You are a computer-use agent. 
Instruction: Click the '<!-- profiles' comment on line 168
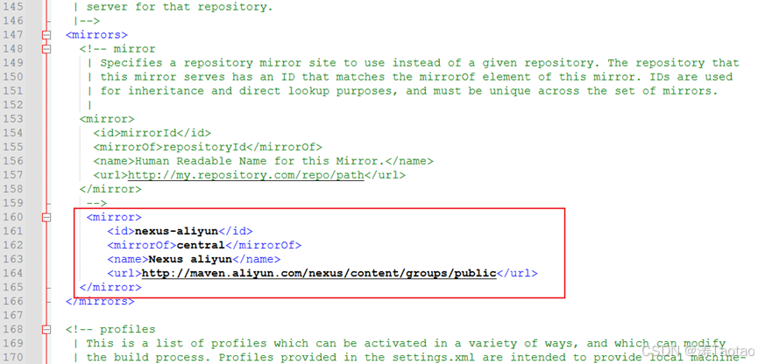pos(110,330)
